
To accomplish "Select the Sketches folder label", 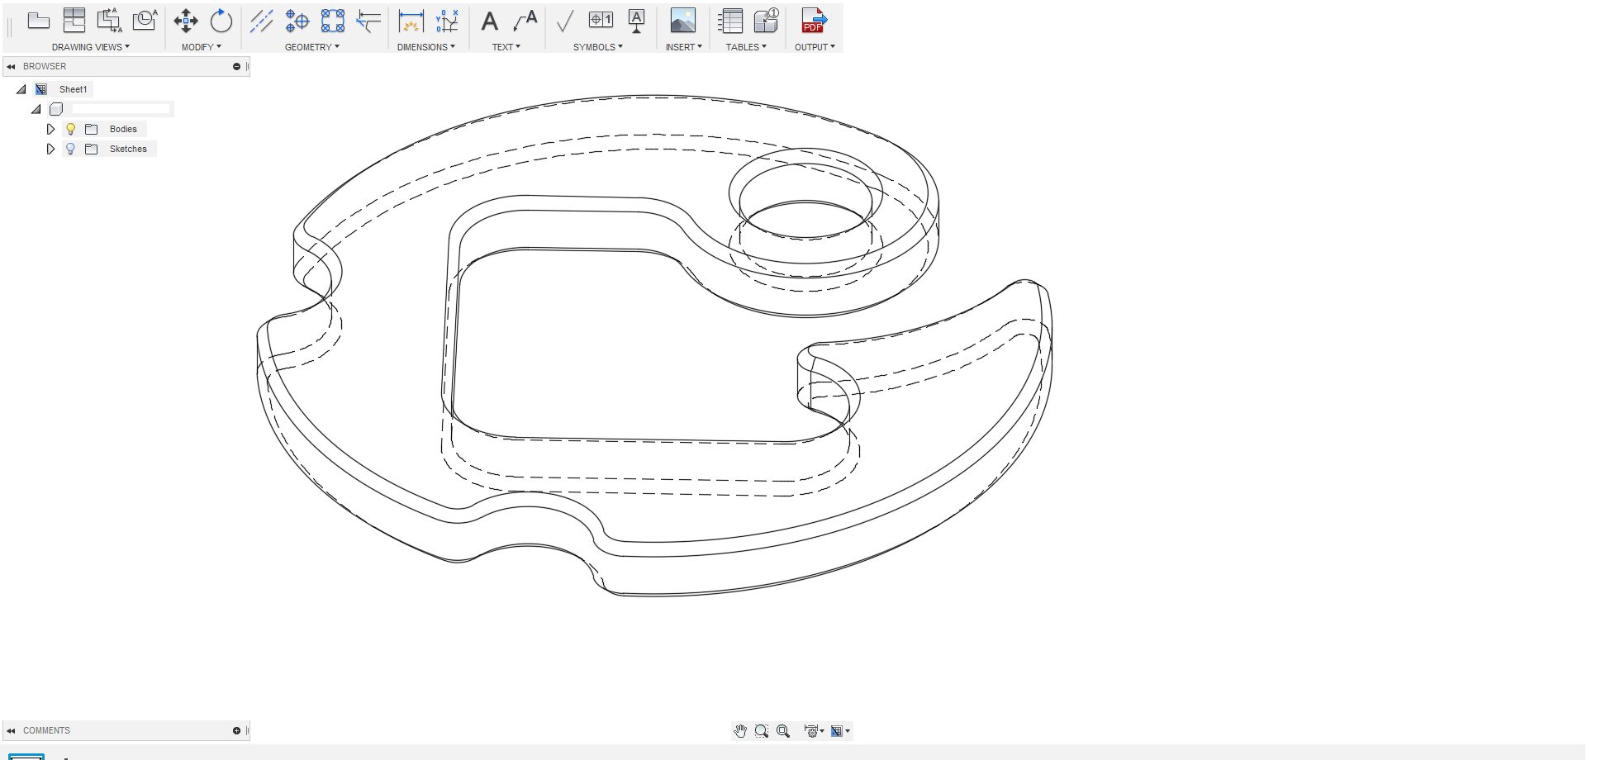I will tap(128, 149).
